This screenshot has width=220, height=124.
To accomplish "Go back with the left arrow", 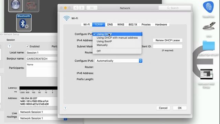I will [x=76, y=8].
